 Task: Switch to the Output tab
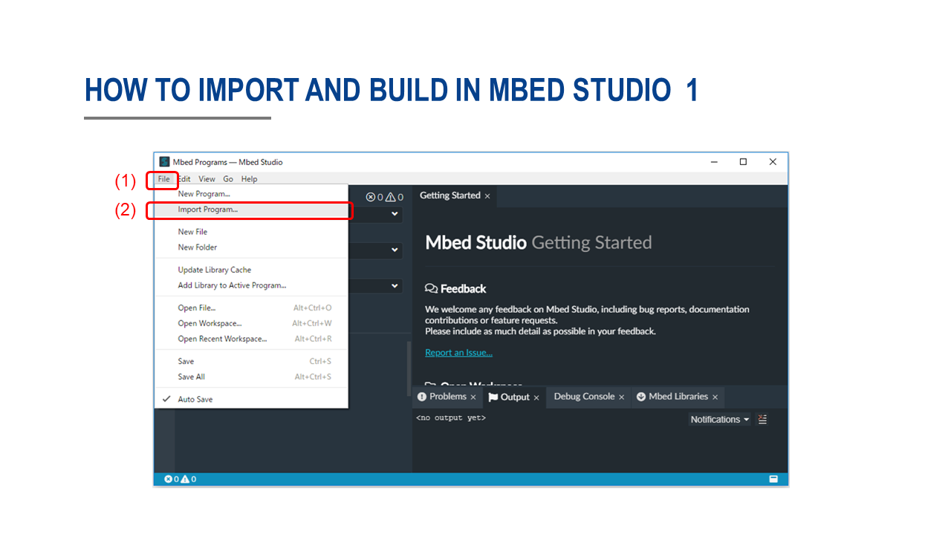tap(515, 398)
